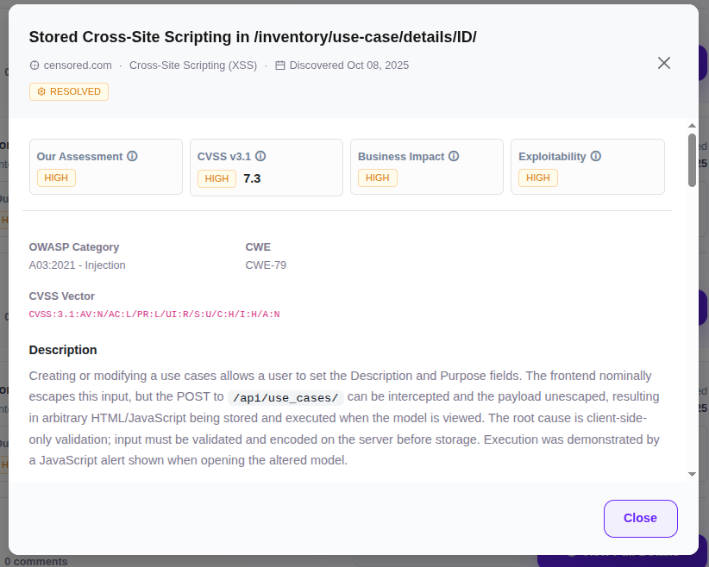Open the Business Impact info tooltip icon
The image size is (709, 567).
pyautogui.click(x=454, y=157)
